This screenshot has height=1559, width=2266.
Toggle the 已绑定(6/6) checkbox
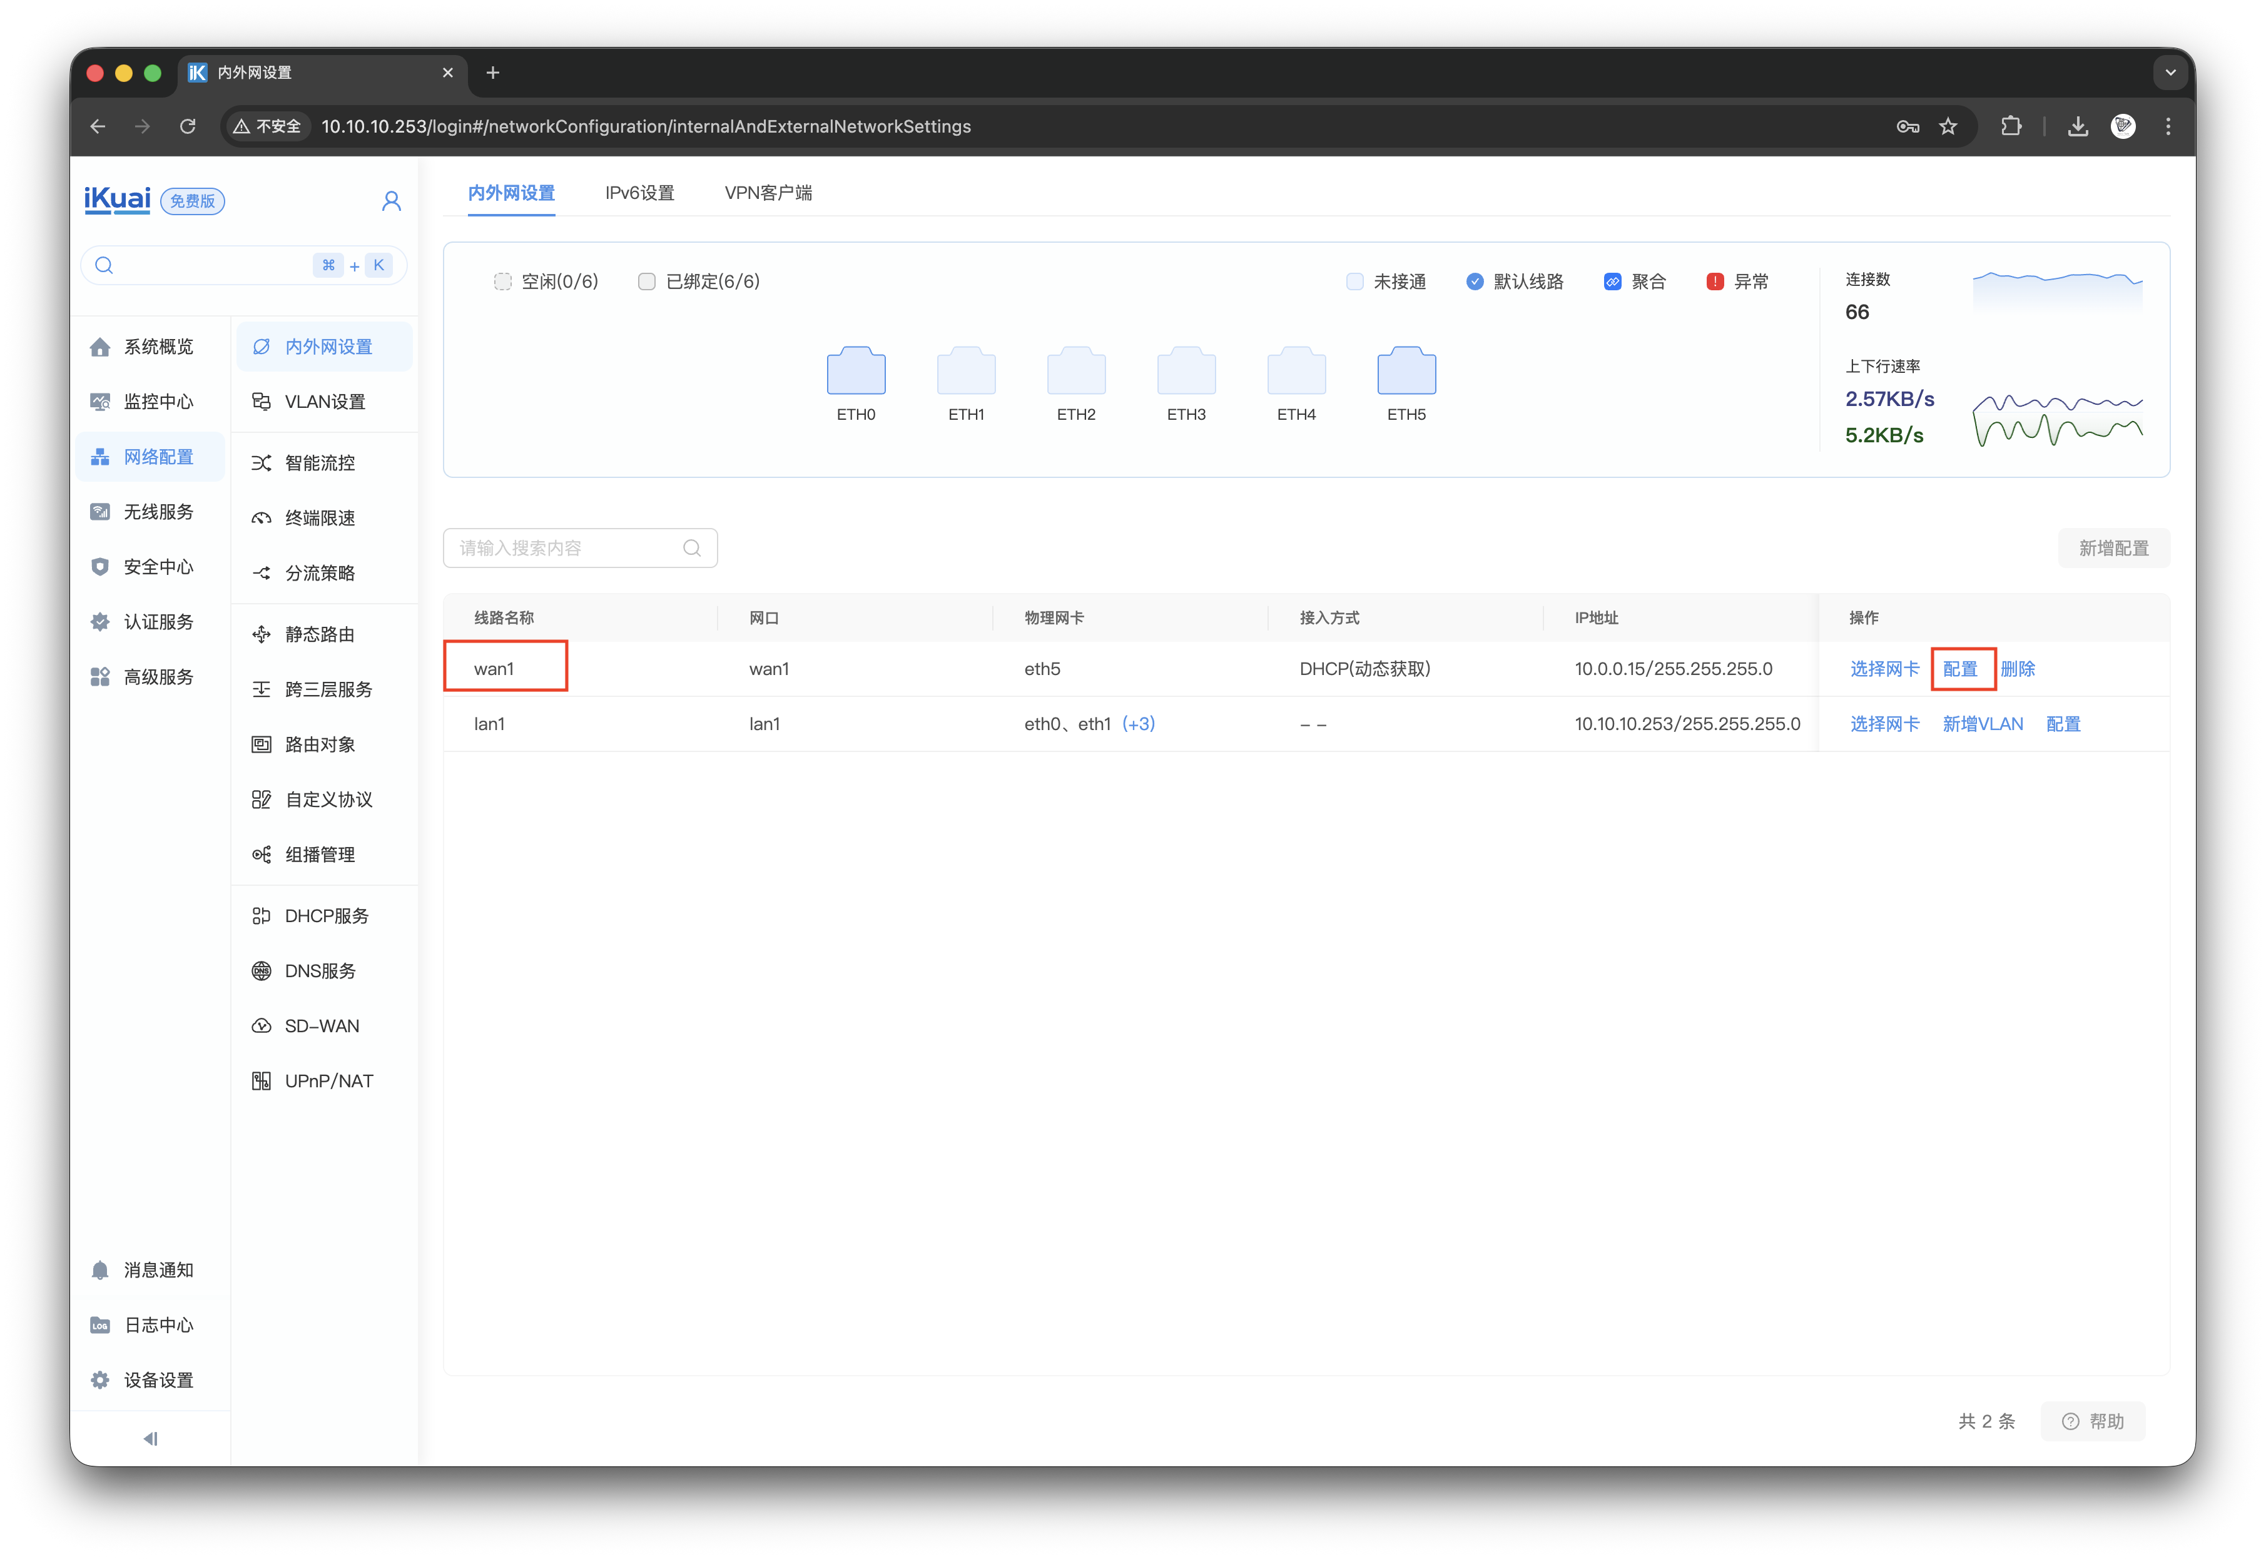click(646, 282)
